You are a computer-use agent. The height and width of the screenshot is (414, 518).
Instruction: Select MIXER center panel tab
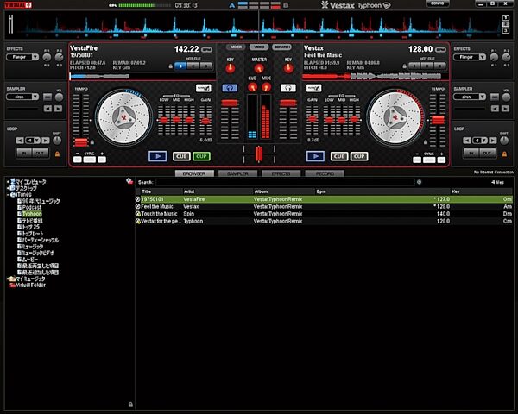click(x=236, y=47)
